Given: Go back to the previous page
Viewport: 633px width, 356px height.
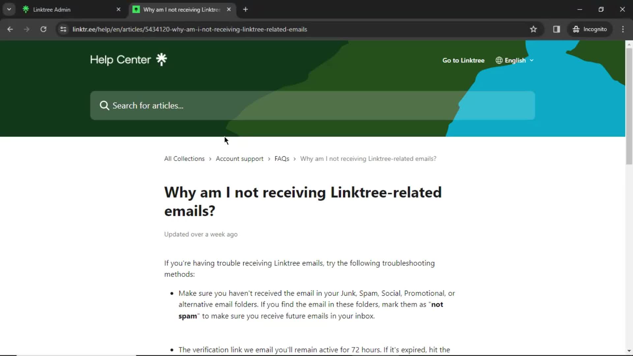Looking at the screenshot, I should (x=10, y=29).
